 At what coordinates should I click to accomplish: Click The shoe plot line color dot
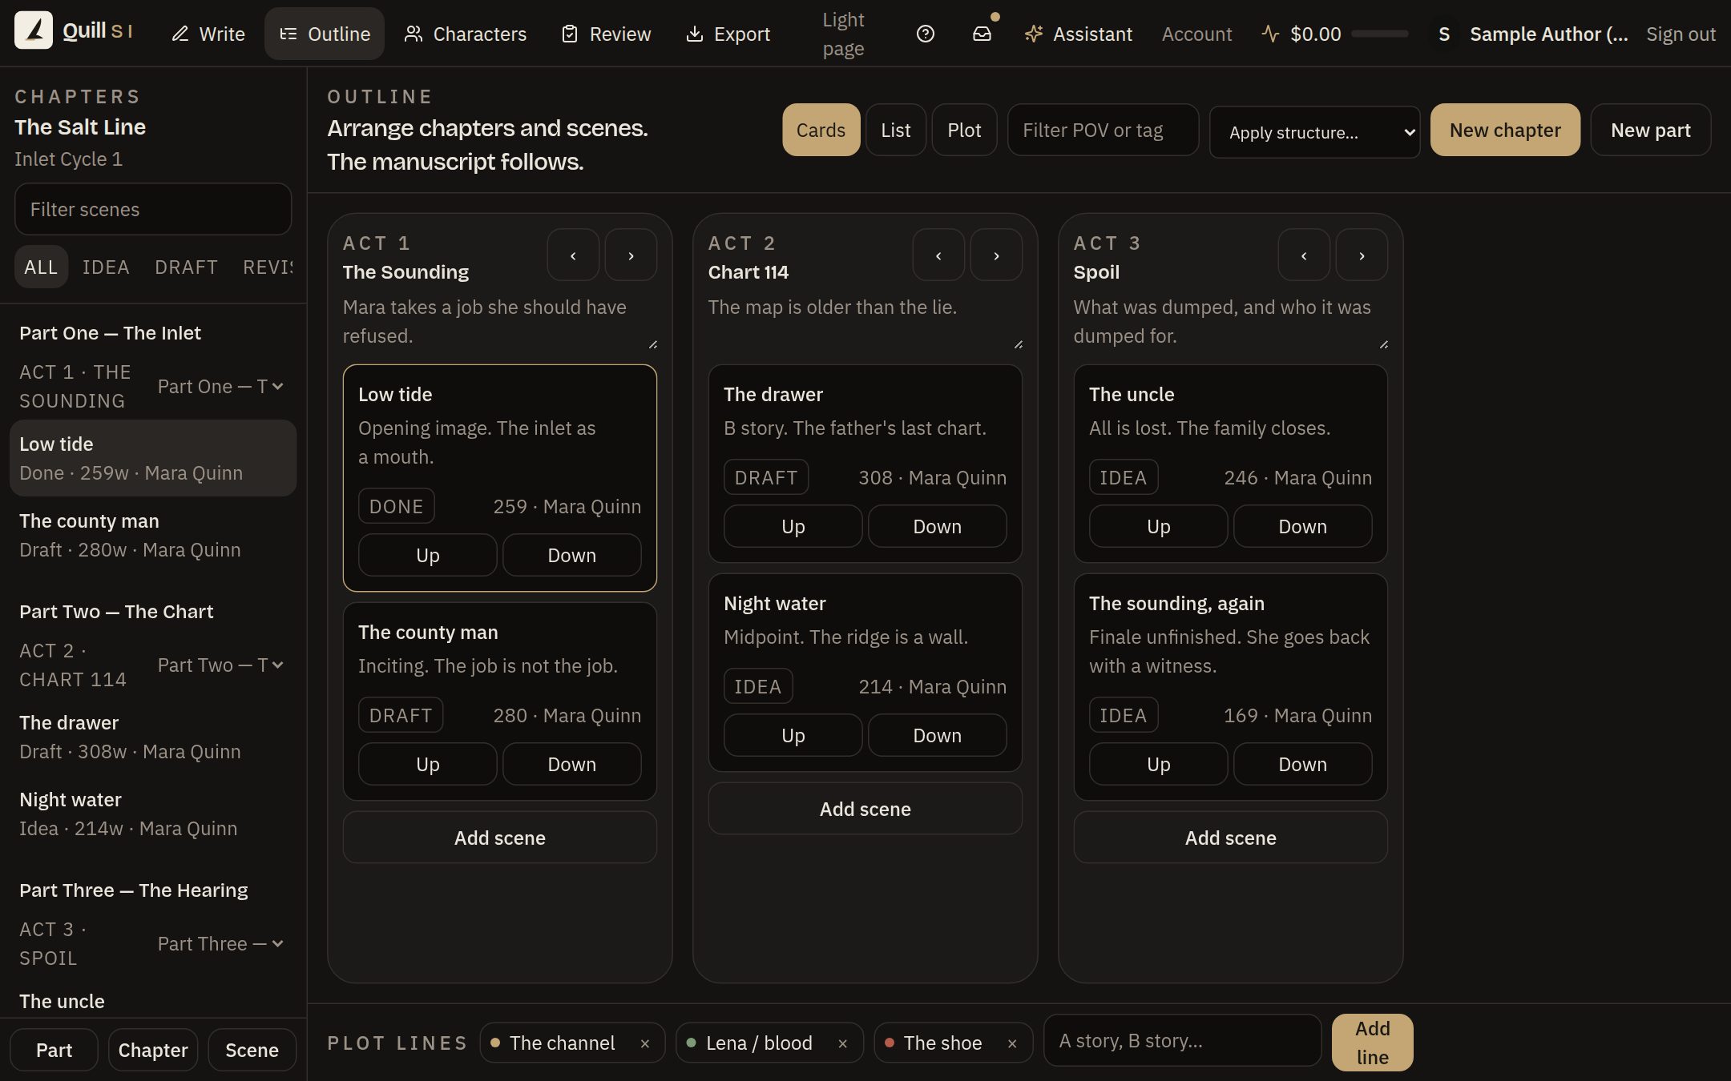tap(890, 1043)
